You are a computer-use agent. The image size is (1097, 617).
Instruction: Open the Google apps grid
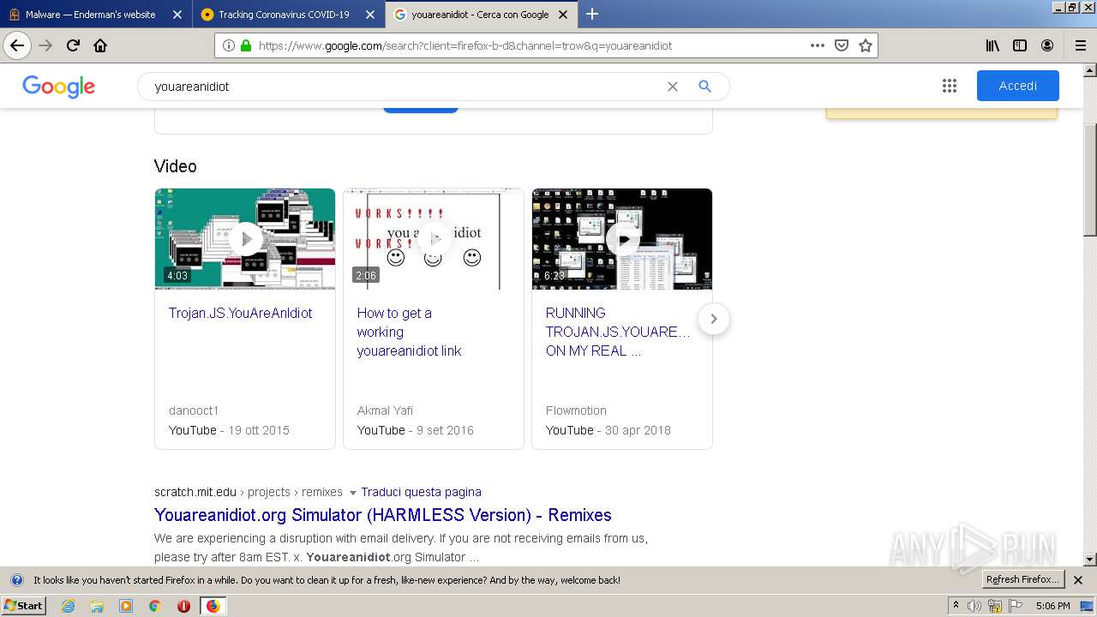pos(949,86)
